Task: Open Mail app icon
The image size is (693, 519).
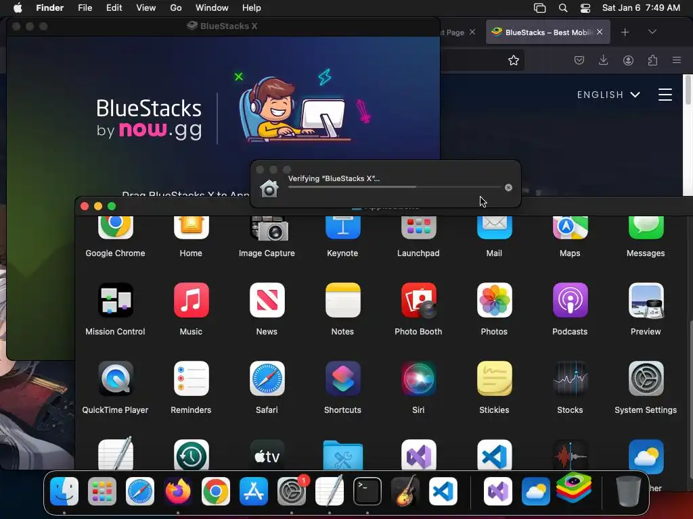Action: (494, 228)
